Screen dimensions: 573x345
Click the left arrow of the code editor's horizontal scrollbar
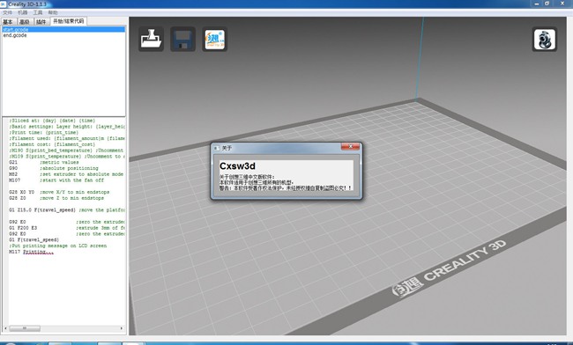[x=5, y=328]
